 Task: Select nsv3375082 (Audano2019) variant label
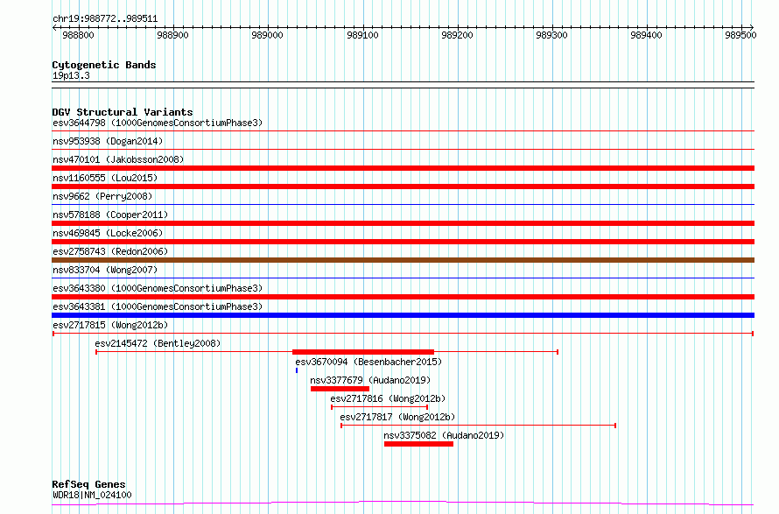pos(444,435)
